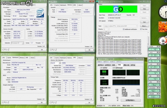Open the ORTHOS Test type dropdown
167x108 pixels.
pos(121,26)
